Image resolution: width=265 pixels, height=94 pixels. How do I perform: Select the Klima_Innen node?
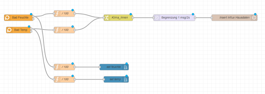click(118, 18)
